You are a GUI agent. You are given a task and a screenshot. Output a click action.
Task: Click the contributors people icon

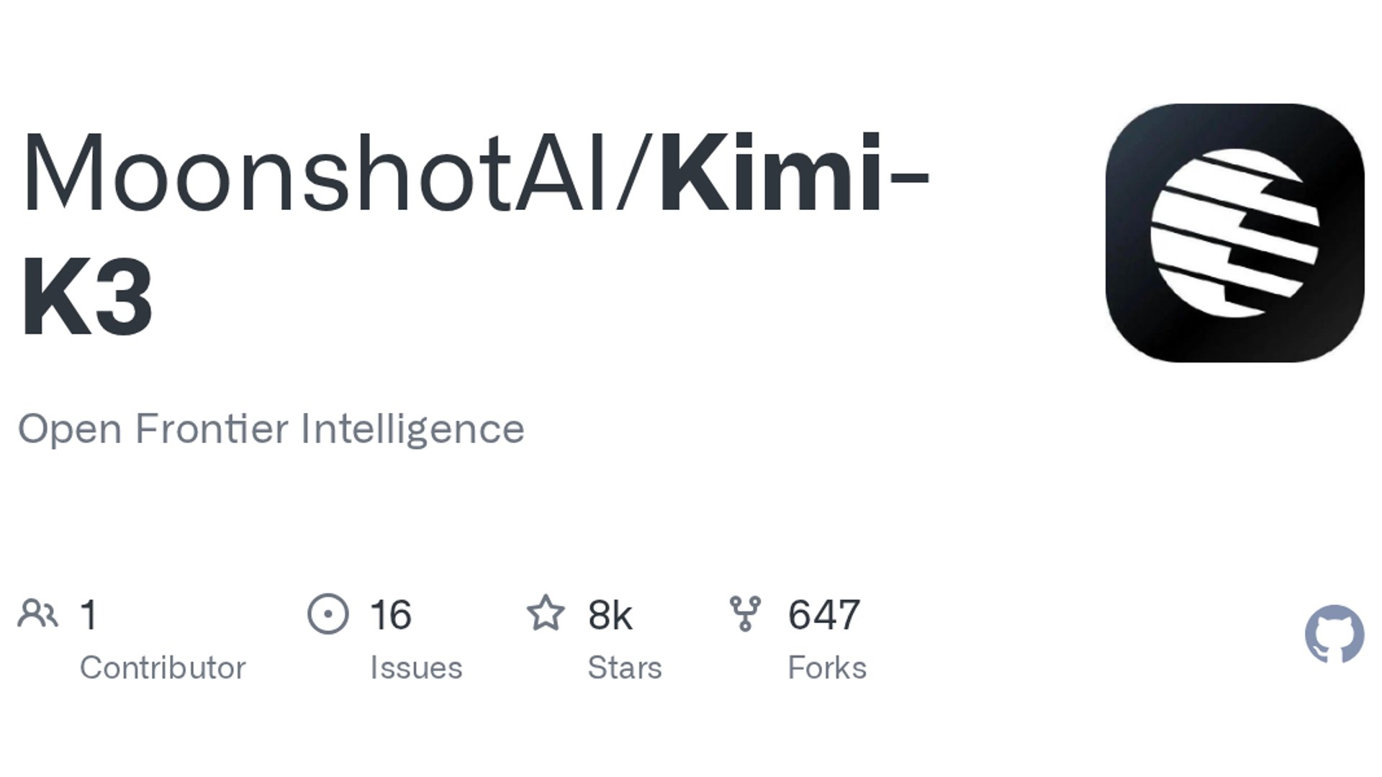coord(37,614)
